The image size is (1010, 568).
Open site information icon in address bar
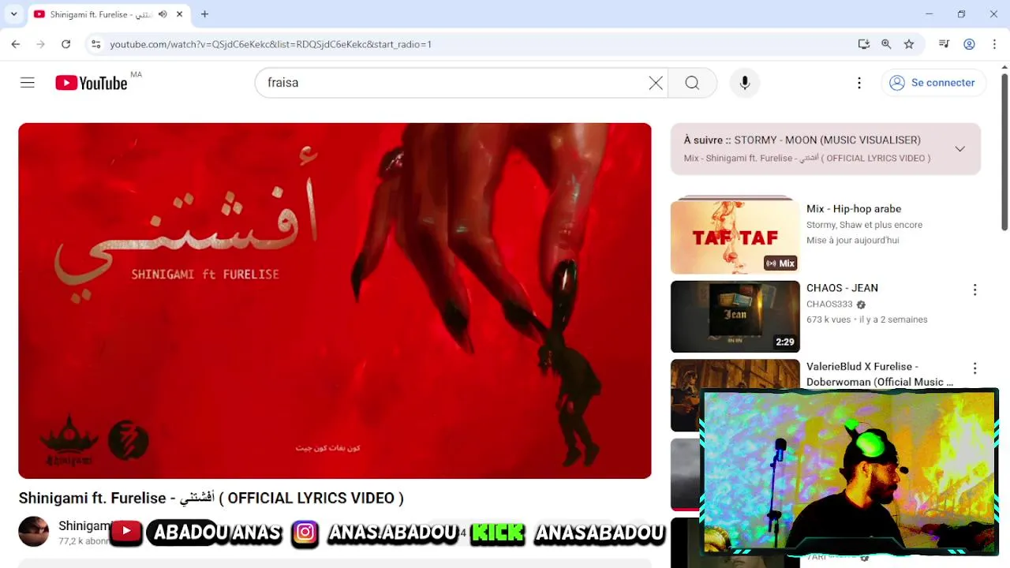pyautogui.click(x=95, y=44)
